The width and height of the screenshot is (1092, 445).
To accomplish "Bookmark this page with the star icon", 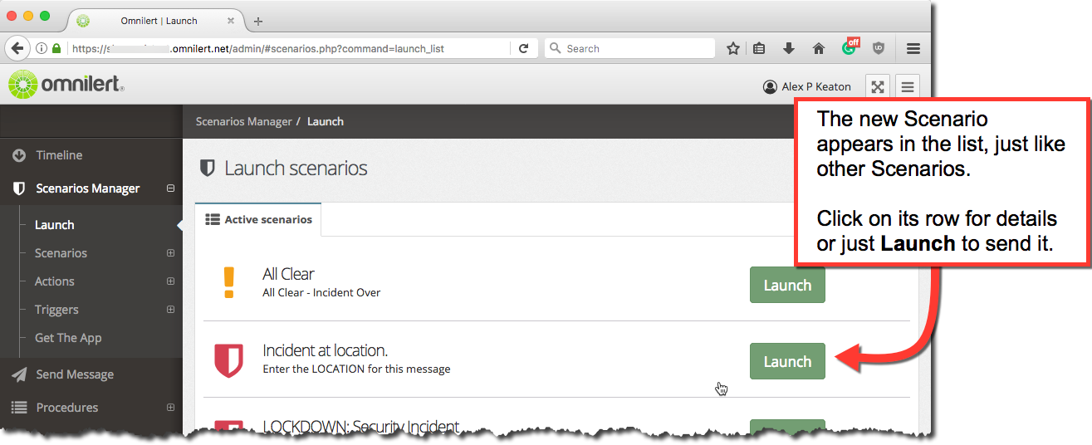I will click(x=733, y=48).
